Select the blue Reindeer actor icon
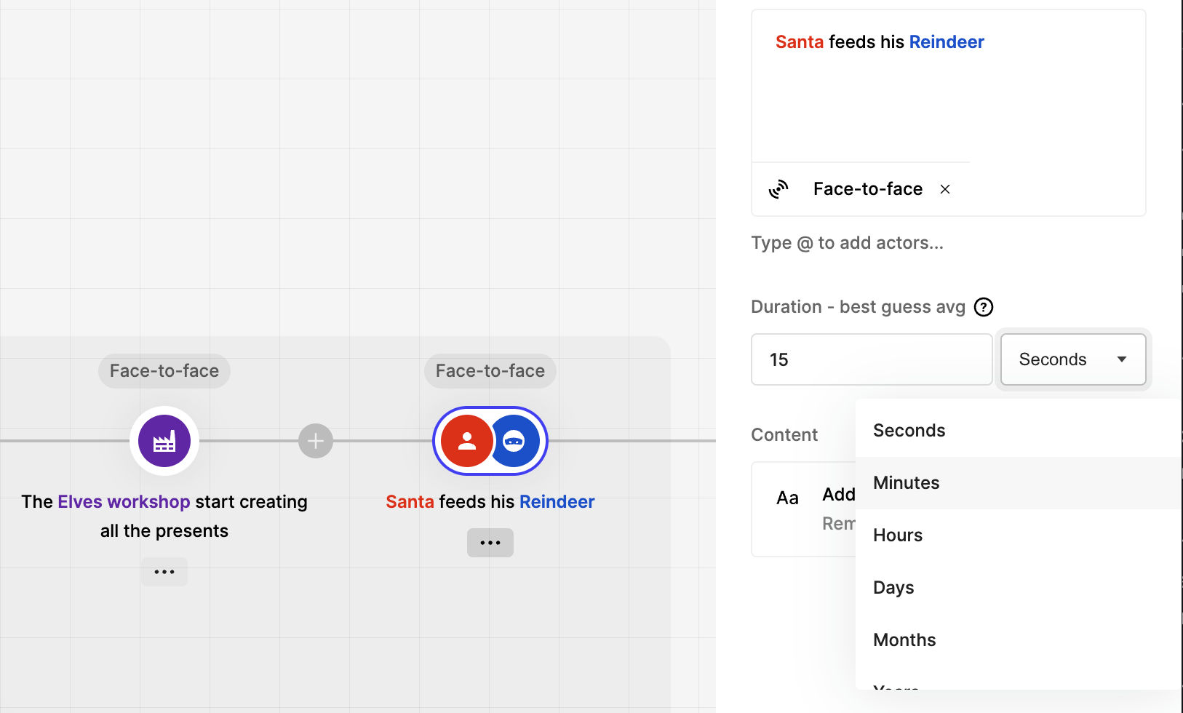 coord(514,441)
